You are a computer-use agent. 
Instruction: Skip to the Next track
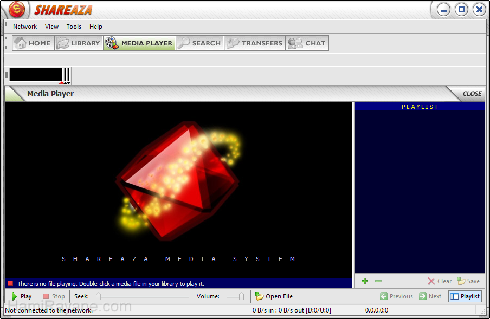430,296
